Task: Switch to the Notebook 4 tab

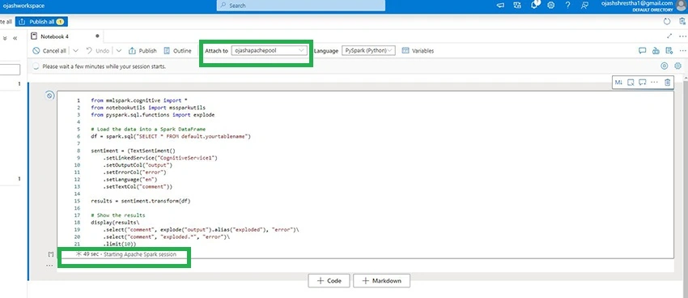Action: coord(54,36)
